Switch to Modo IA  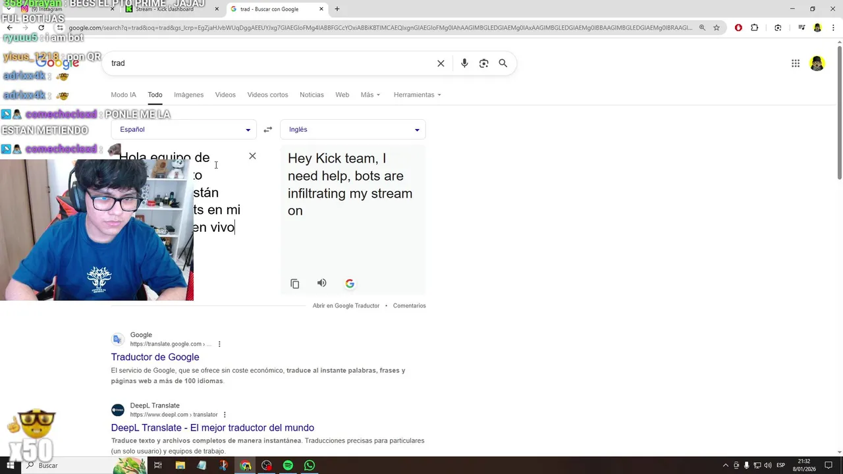point(124,95)
